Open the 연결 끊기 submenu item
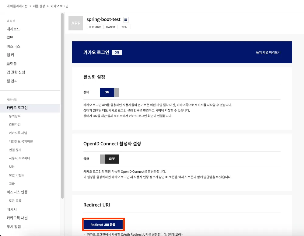The width and height of the screenshot is (304, 236). point(15,150)
